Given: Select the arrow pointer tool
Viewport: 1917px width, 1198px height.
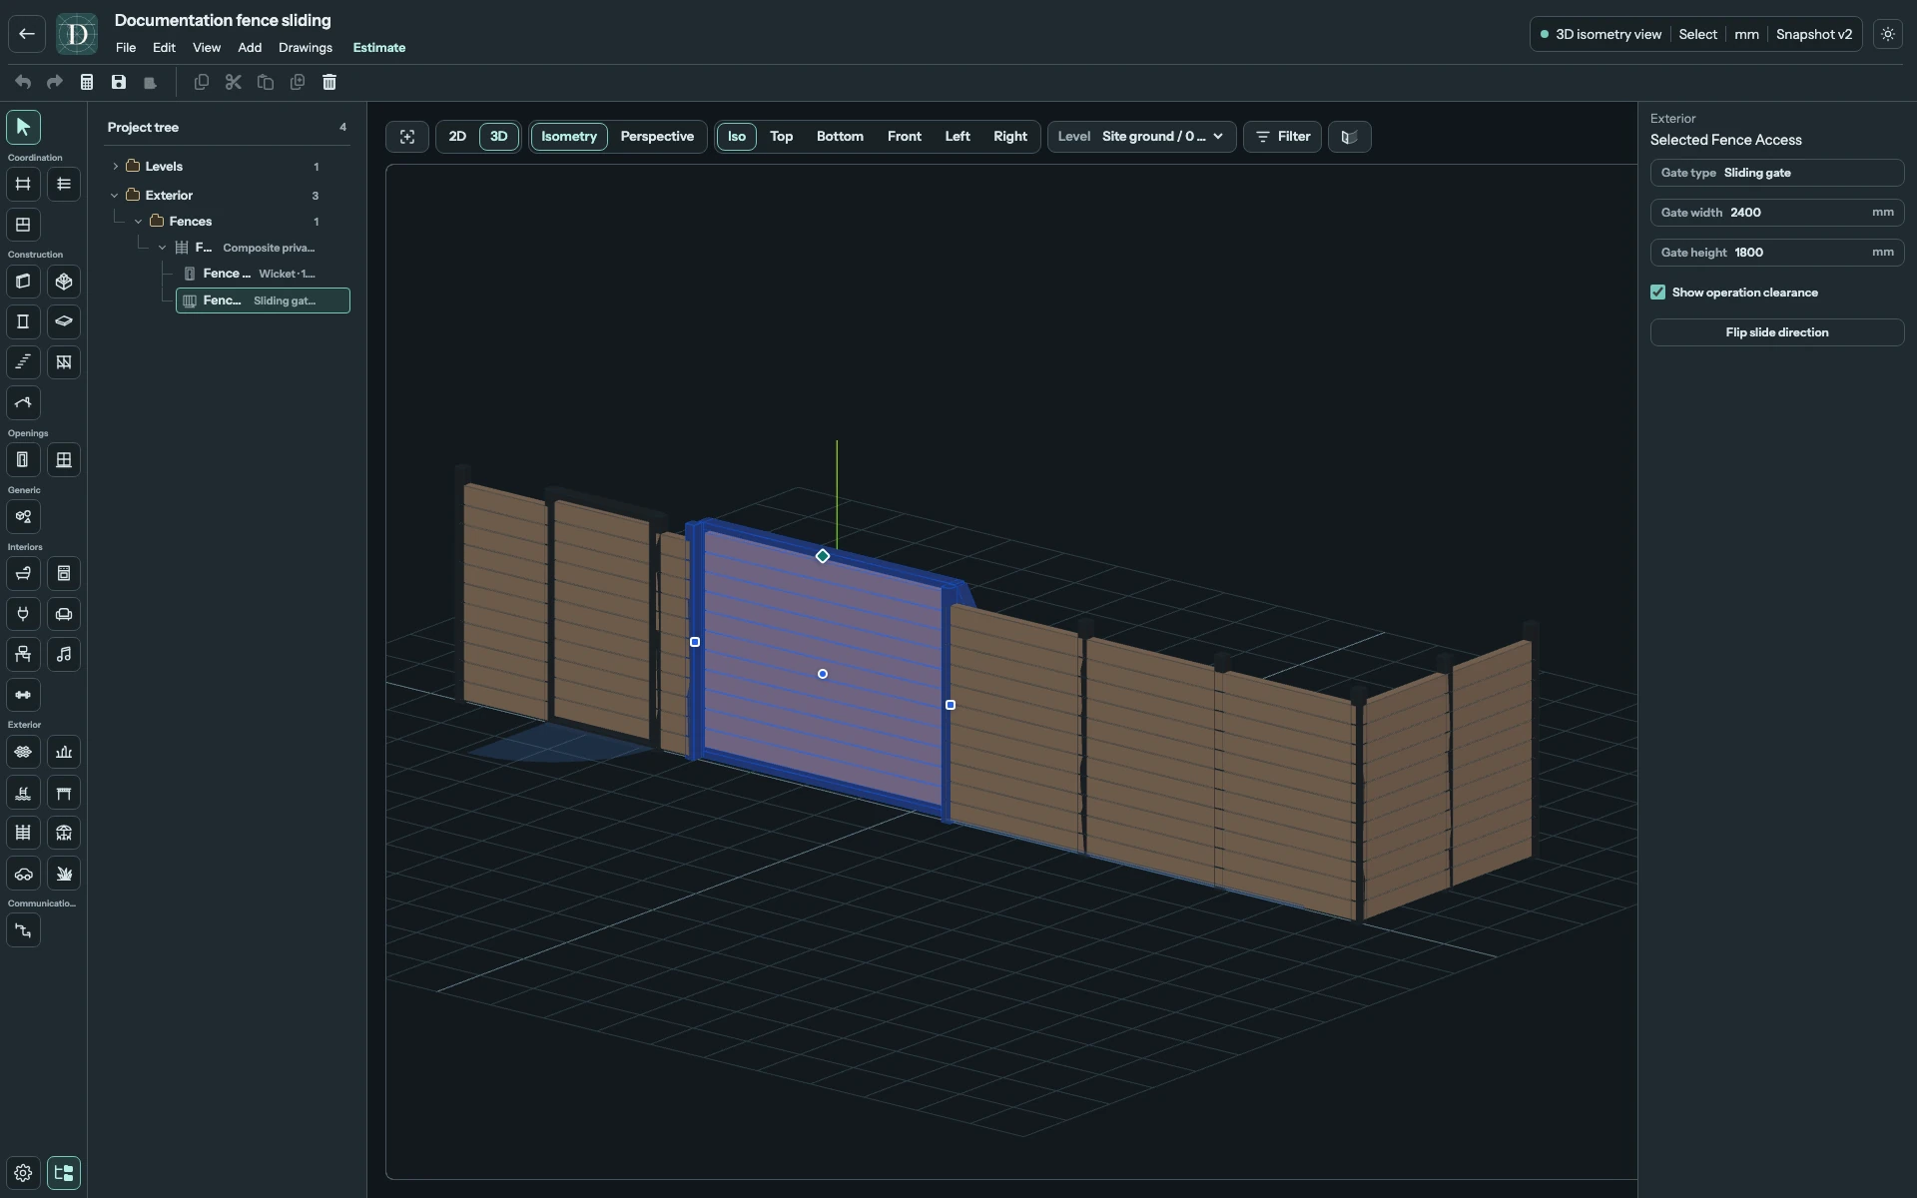Looking at the screenshot, I should [x=23, y=127].
